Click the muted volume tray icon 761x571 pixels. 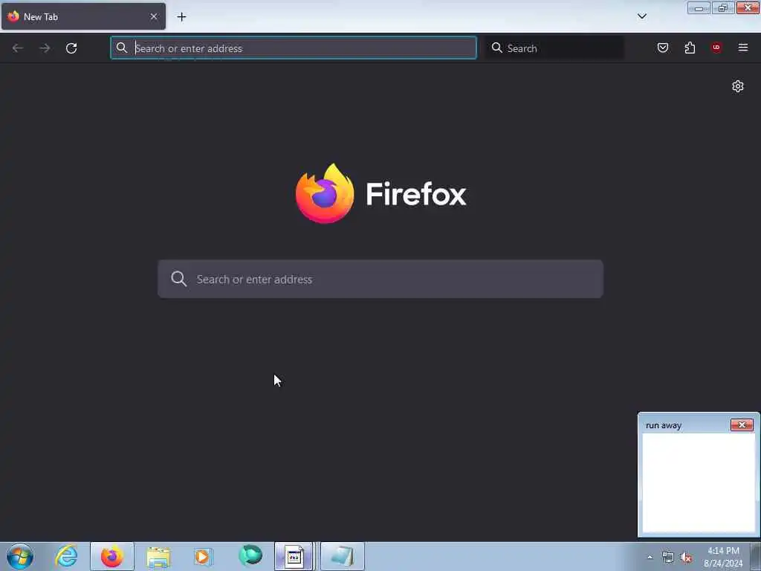(x=686, y=558)
